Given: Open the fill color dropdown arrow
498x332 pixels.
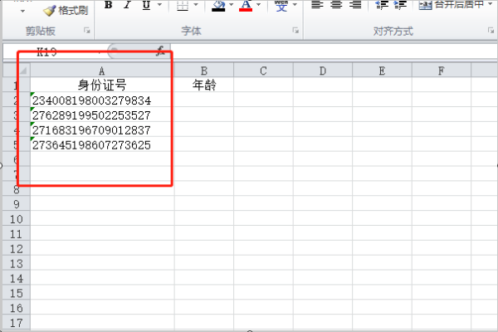Looking at the screenshot, I should (232, 5).
